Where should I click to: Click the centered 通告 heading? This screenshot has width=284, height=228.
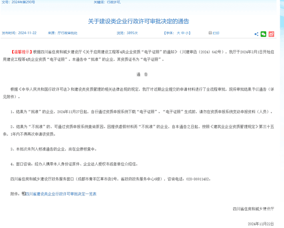click(142, 75)
